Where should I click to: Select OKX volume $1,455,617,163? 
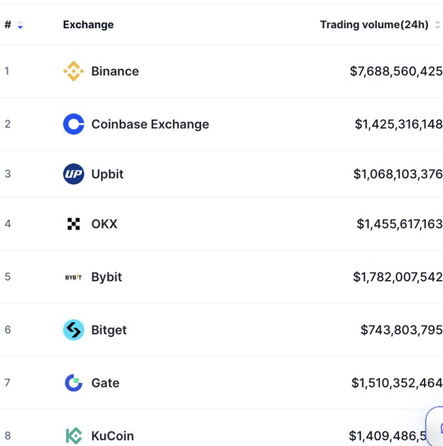[400, 224]
